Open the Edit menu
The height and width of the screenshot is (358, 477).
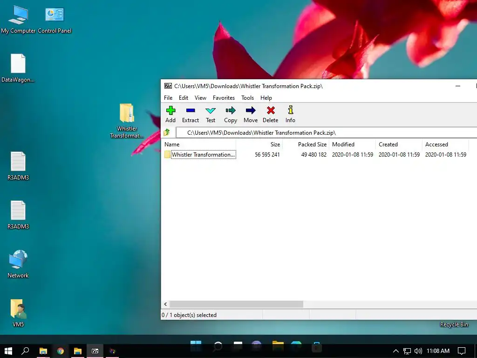pos(184,98)
